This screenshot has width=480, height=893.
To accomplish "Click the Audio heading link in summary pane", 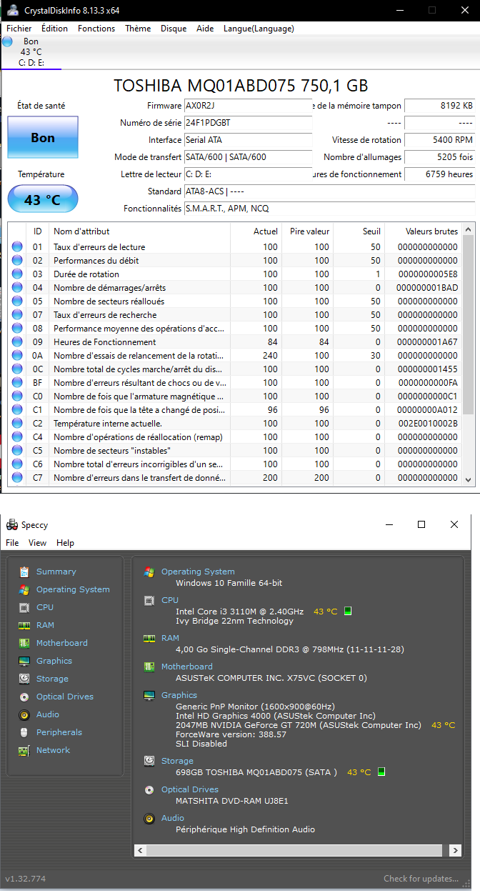I will coord(173,818).
